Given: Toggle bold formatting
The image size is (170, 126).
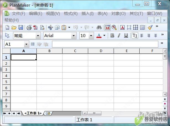Looking at the screenshot, I should pyautogui.click(x=112, y=35).
